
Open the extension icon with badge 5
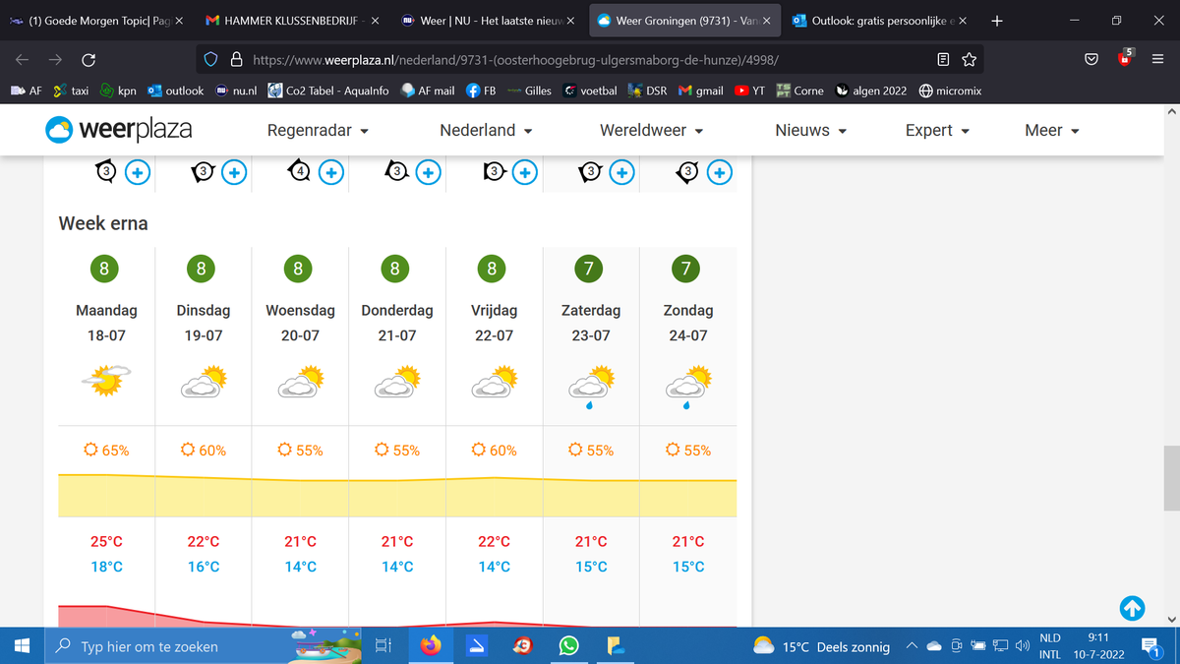pos(1126,58)
